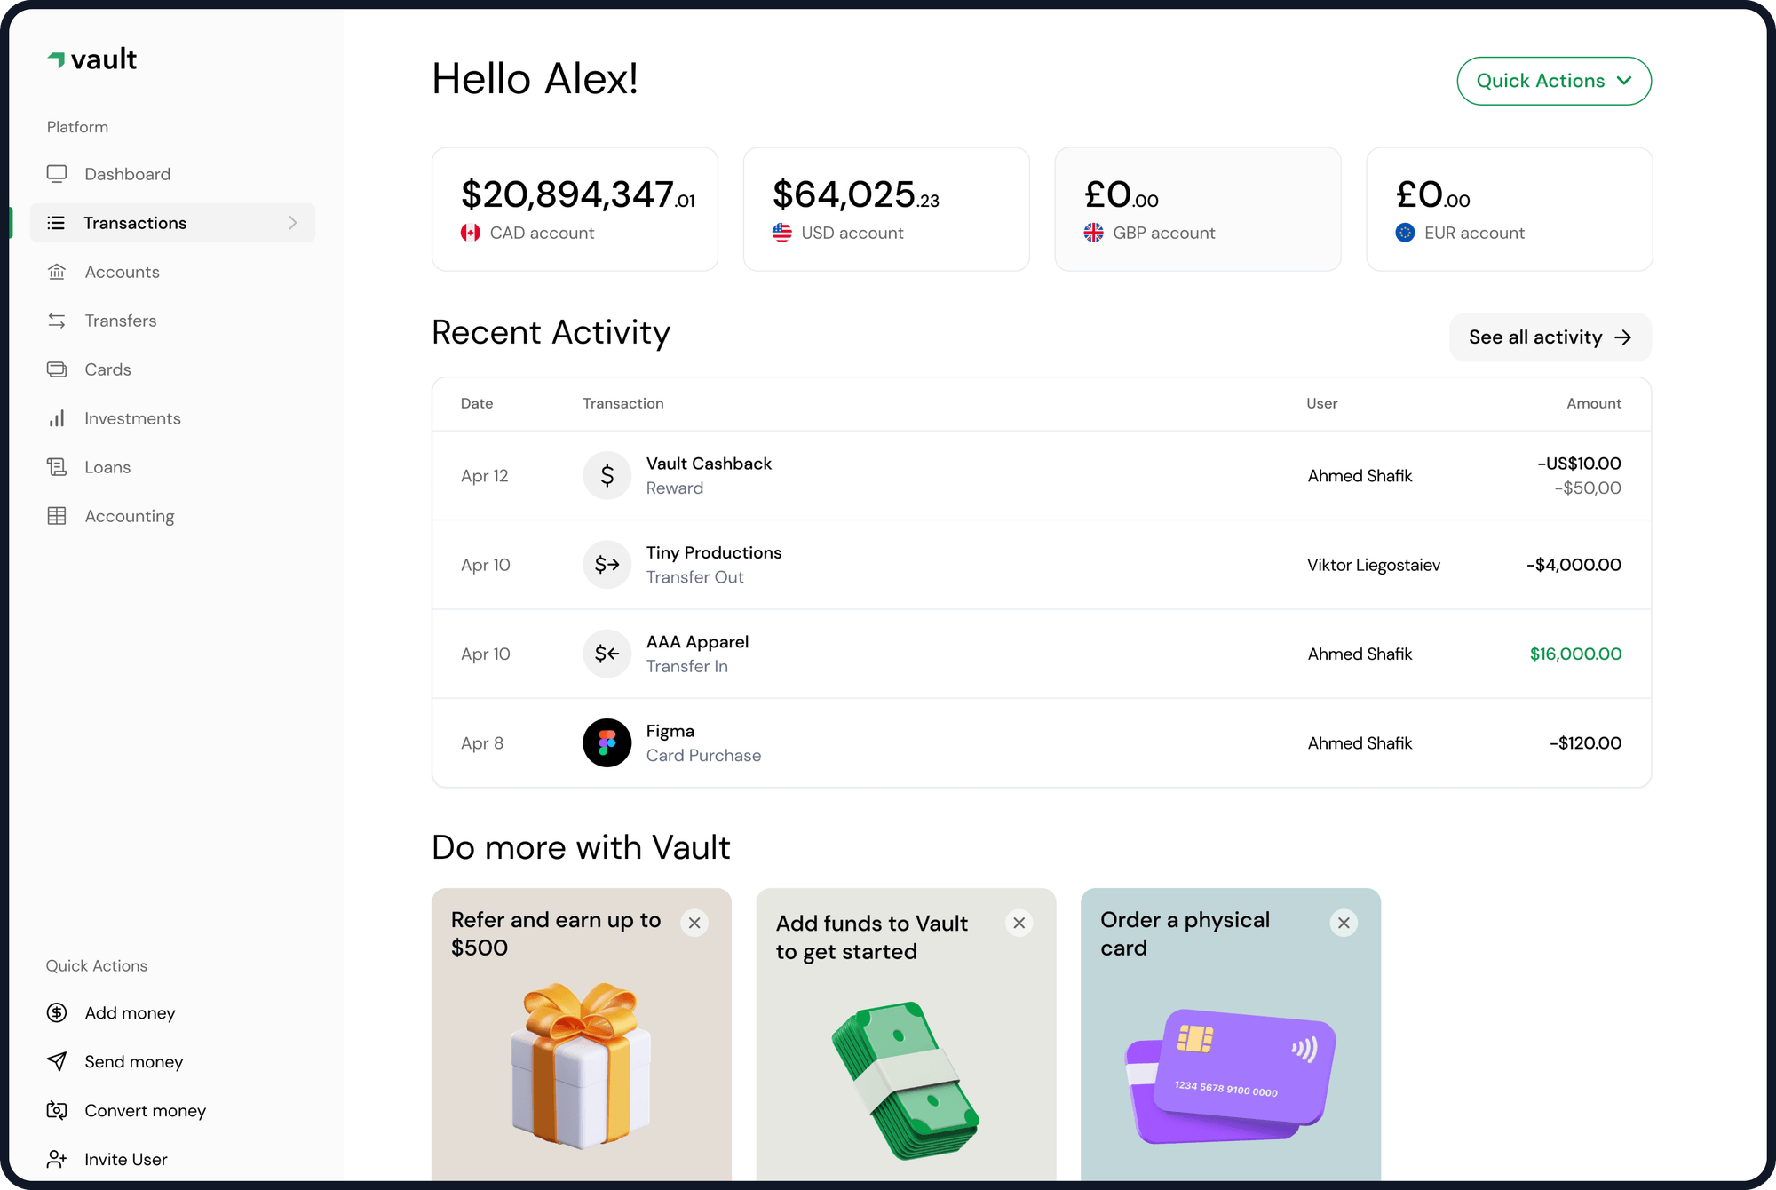Click the Loans icon in sidebar

(57, 467)
